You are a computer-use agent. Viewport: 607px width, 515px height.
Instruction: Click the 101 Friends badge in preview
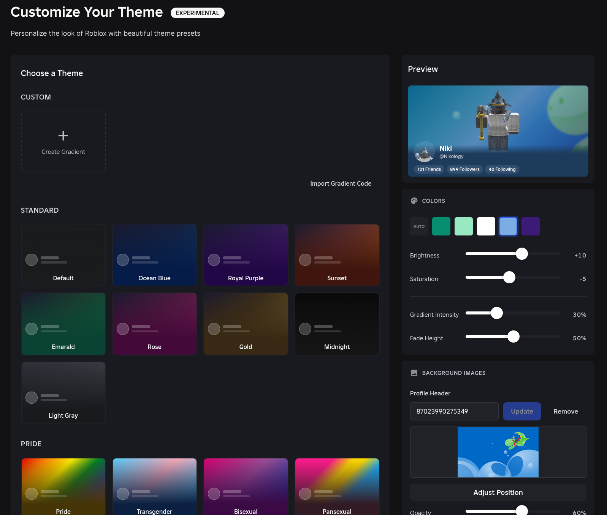point(429,169)
